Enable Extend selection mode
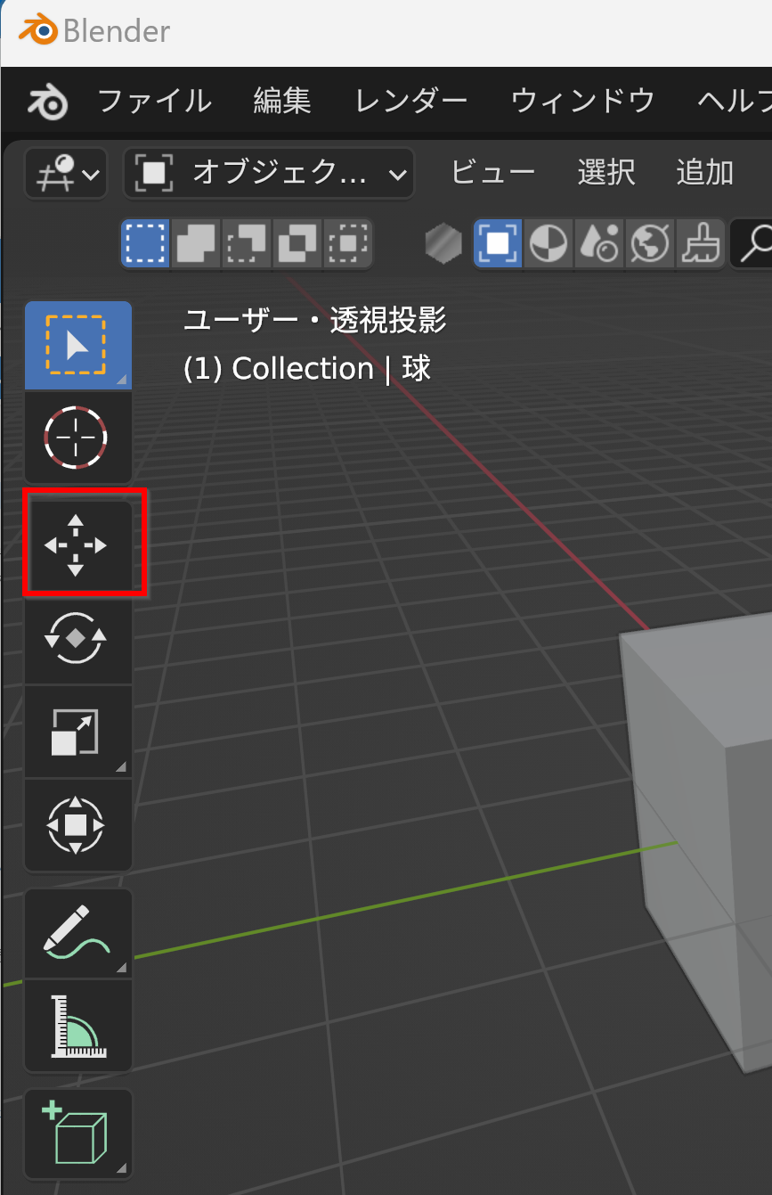772x1195 pixels. tap(196, 242)
